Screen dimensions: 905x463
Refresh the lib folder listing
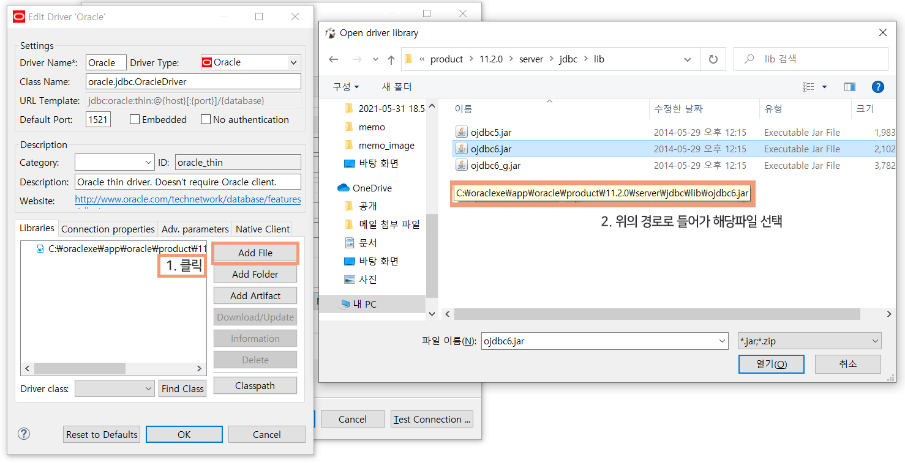(x=713, y=59)
